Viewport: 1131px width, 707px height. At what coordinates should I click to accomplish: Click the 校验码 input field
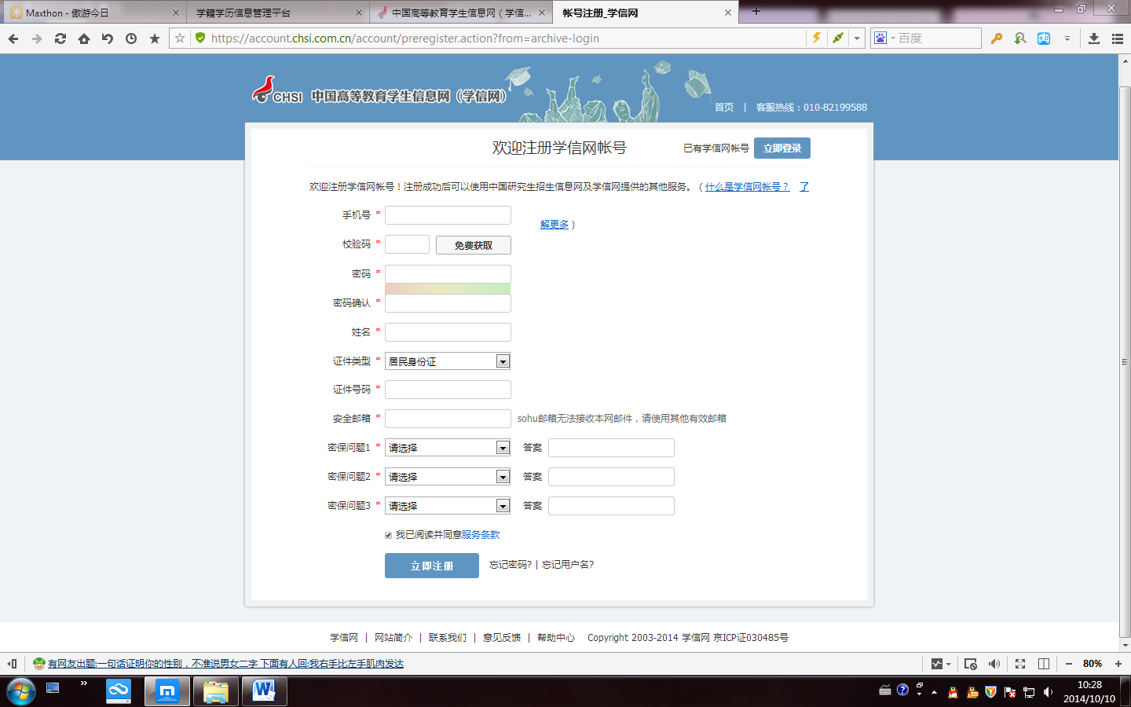coord(407,244)
